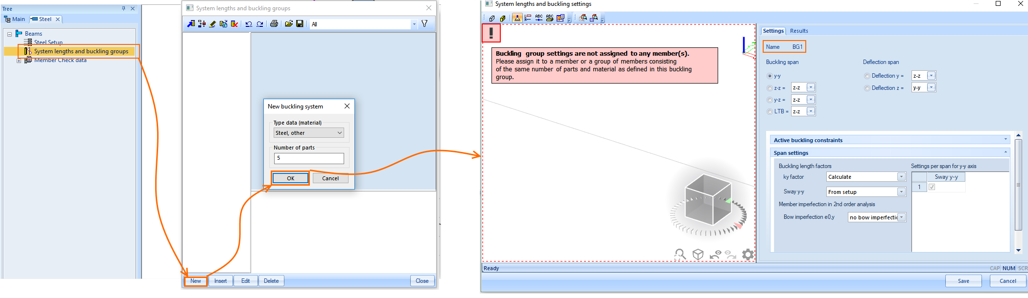Expand the Active buckling constraints section
Screen dimensions: 1028x298
[x=888, y=140]
